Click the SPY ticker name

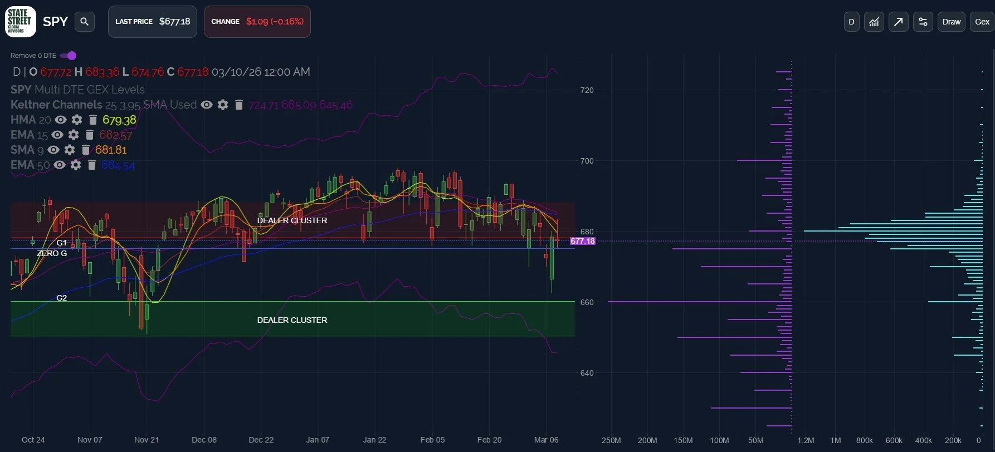(55, 22)
